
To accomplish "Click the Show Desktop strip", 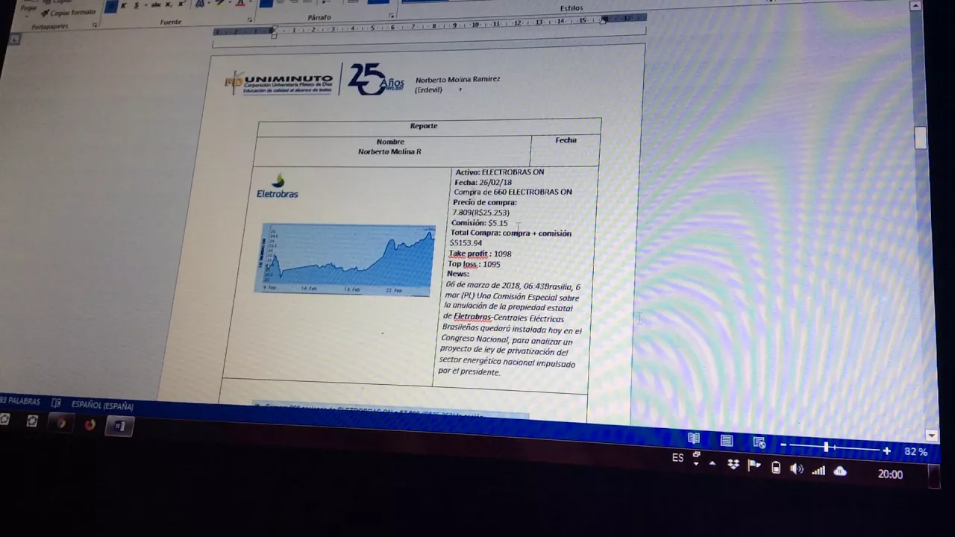I will click(933, 476).
